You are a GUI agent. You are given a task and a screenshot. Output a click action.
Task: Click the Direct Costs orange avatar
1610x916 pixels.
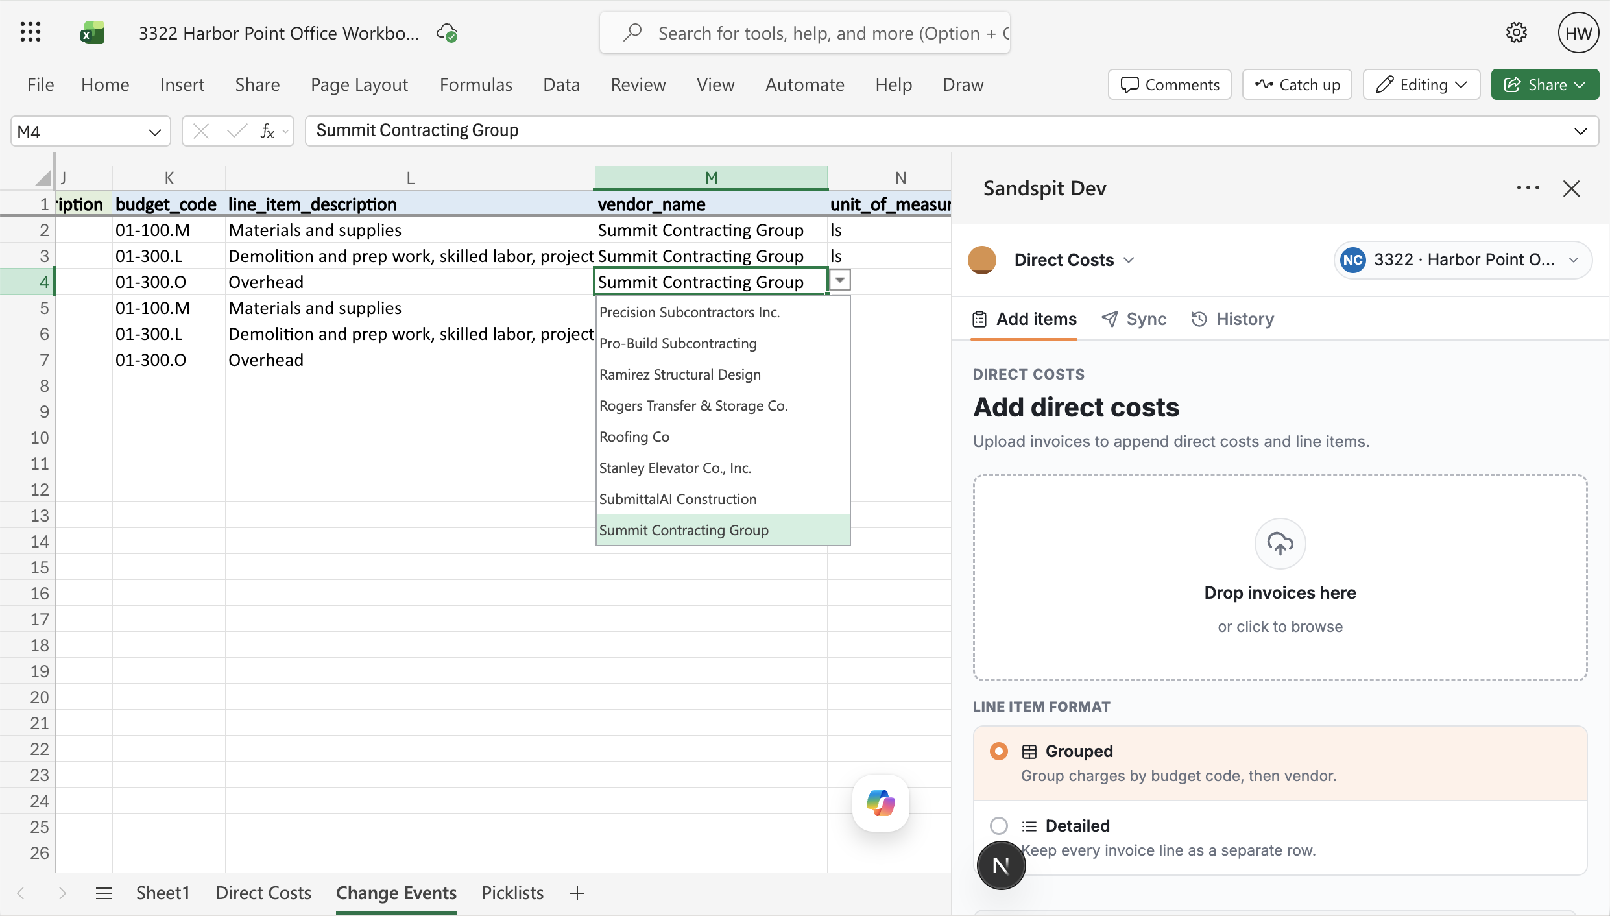[x=982, y=259]
